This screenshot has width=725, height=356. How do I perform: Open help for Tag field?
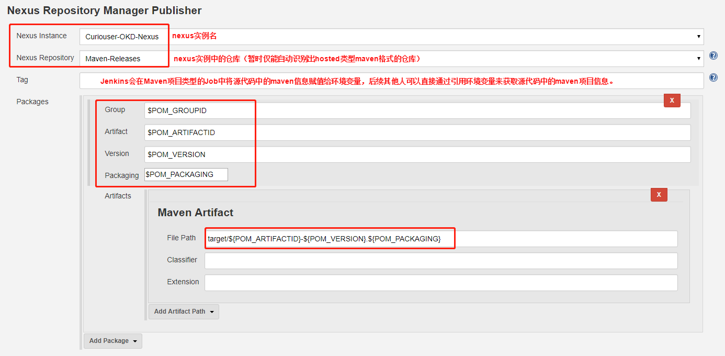[x=713, y=77]
